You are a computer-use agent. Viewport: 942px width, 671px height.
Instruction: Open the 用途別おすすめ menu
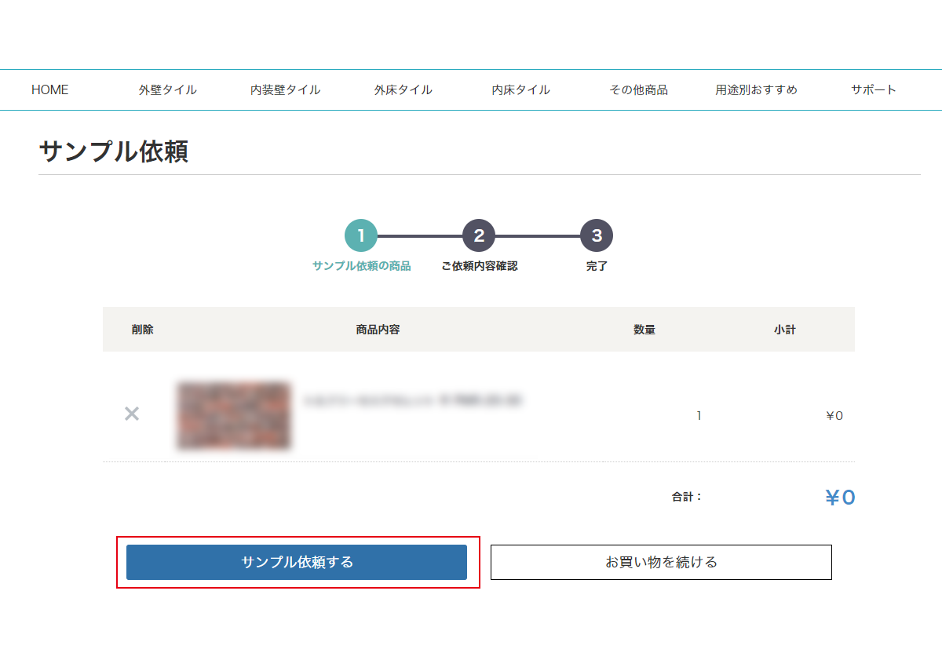[757, 89]
